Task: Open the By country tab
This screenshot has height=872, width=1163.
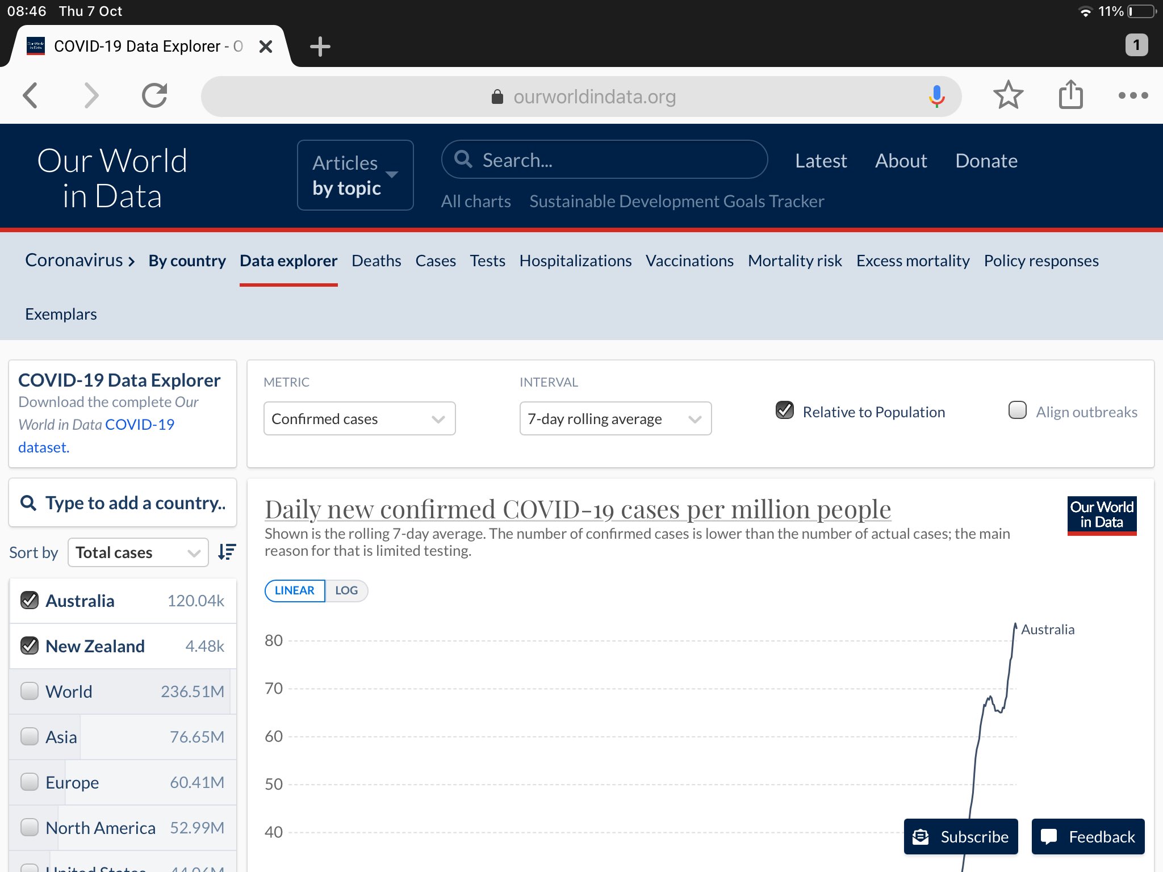Action: [187, 261]
